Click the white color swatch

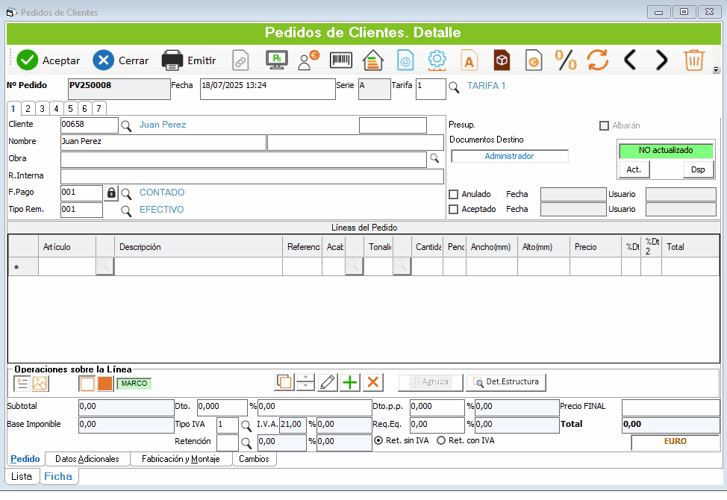tap(87, 384)
